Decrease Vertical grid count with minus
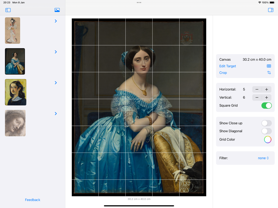Screen dimensions: 278x208 (x=257, y=97)
